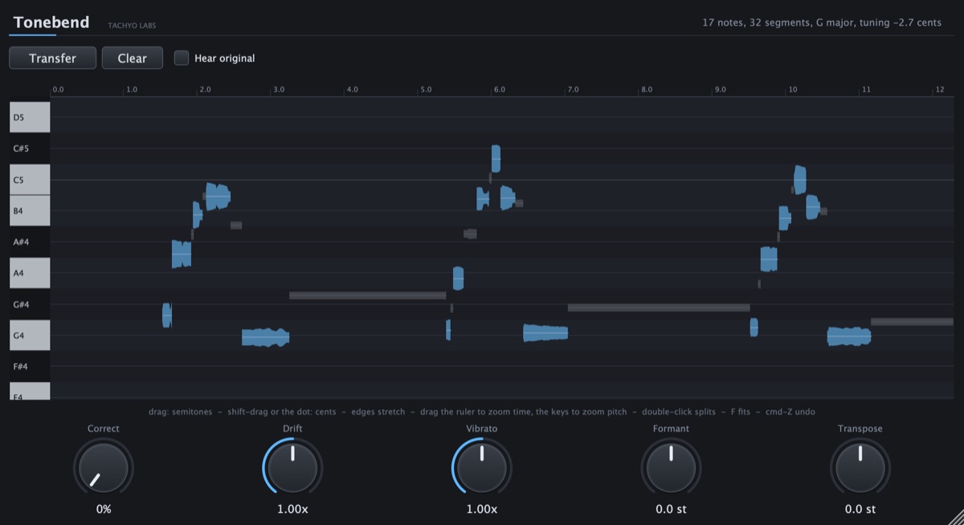Click the A4 piano key
The image size is (964, 525).
pos(30,273)
